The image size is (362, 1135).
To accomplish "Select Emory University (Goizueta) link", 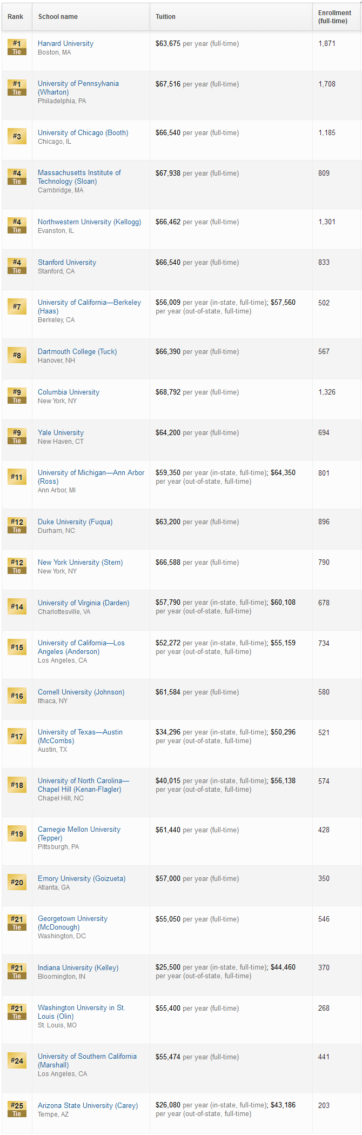I will 82,878.
